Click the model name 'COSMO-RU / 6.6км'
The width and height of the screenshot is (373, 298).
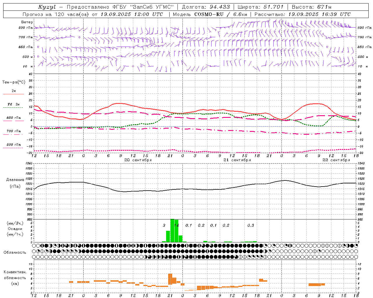click(x=221, y=14)
